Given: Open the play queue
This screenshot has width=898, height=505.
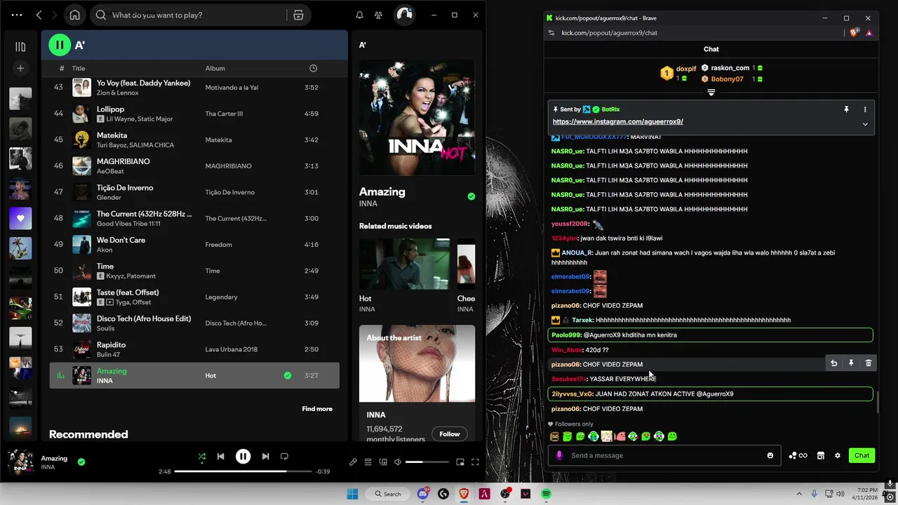Looking at the screenshot, I should tap(368, 462).
